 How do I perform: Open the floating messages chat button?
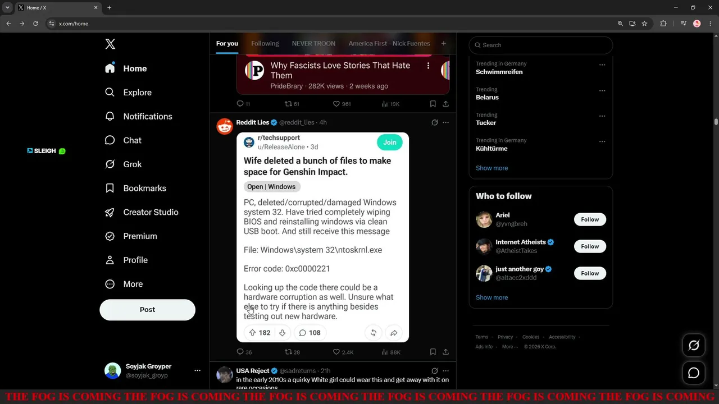[694, 373]
